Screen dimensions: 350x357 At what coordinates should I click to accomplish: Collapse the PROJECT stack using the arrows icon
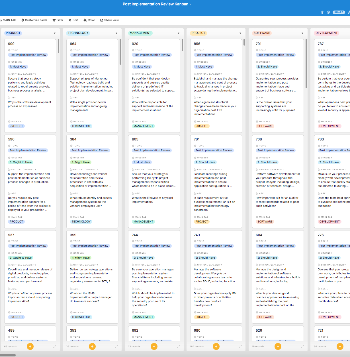(240, 346)
